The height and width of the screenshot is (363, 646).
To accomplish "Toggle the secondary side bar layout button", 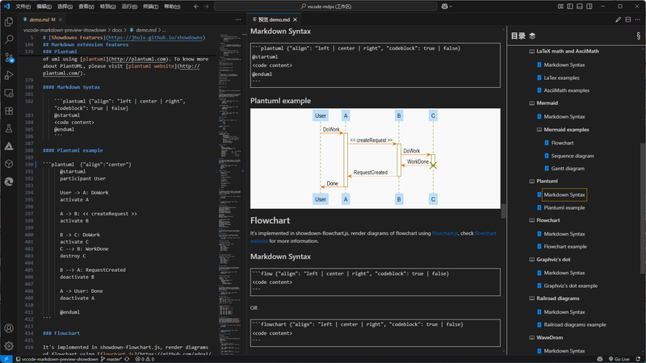I will click(589, 6).
